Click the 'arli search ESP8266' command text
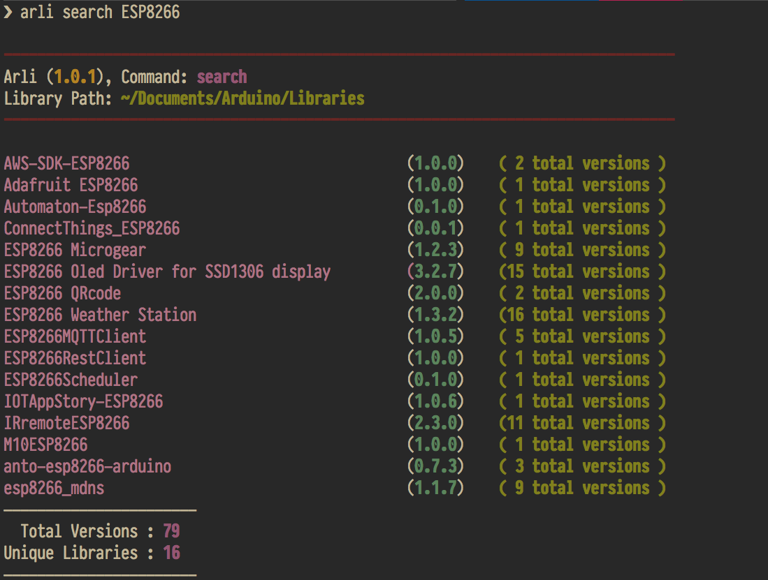Screen dimensions: 768x580 coord(100,13)
